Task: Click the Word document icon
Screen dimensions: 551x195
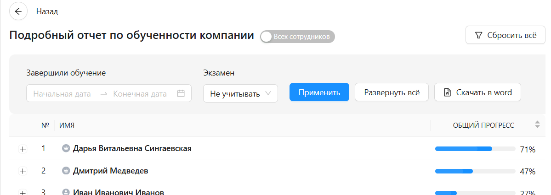Action: pos(447,92)
